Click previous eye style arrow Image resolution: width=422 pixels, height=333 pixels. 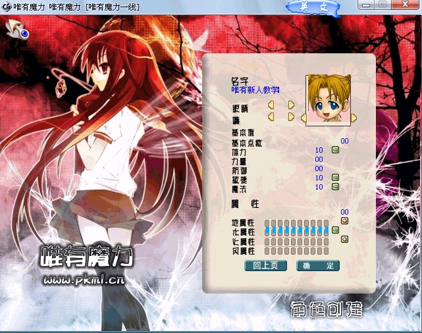[x=271, y=105]
